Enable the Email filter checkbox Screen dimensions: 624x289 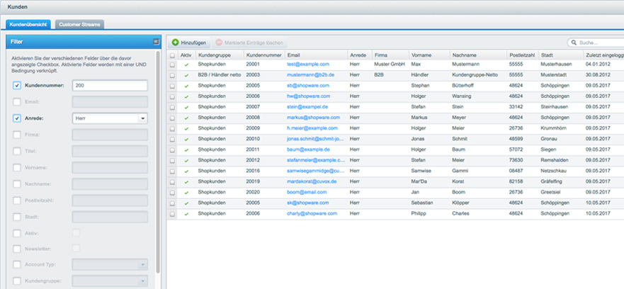pyautogui.click(x=17, y=102)
